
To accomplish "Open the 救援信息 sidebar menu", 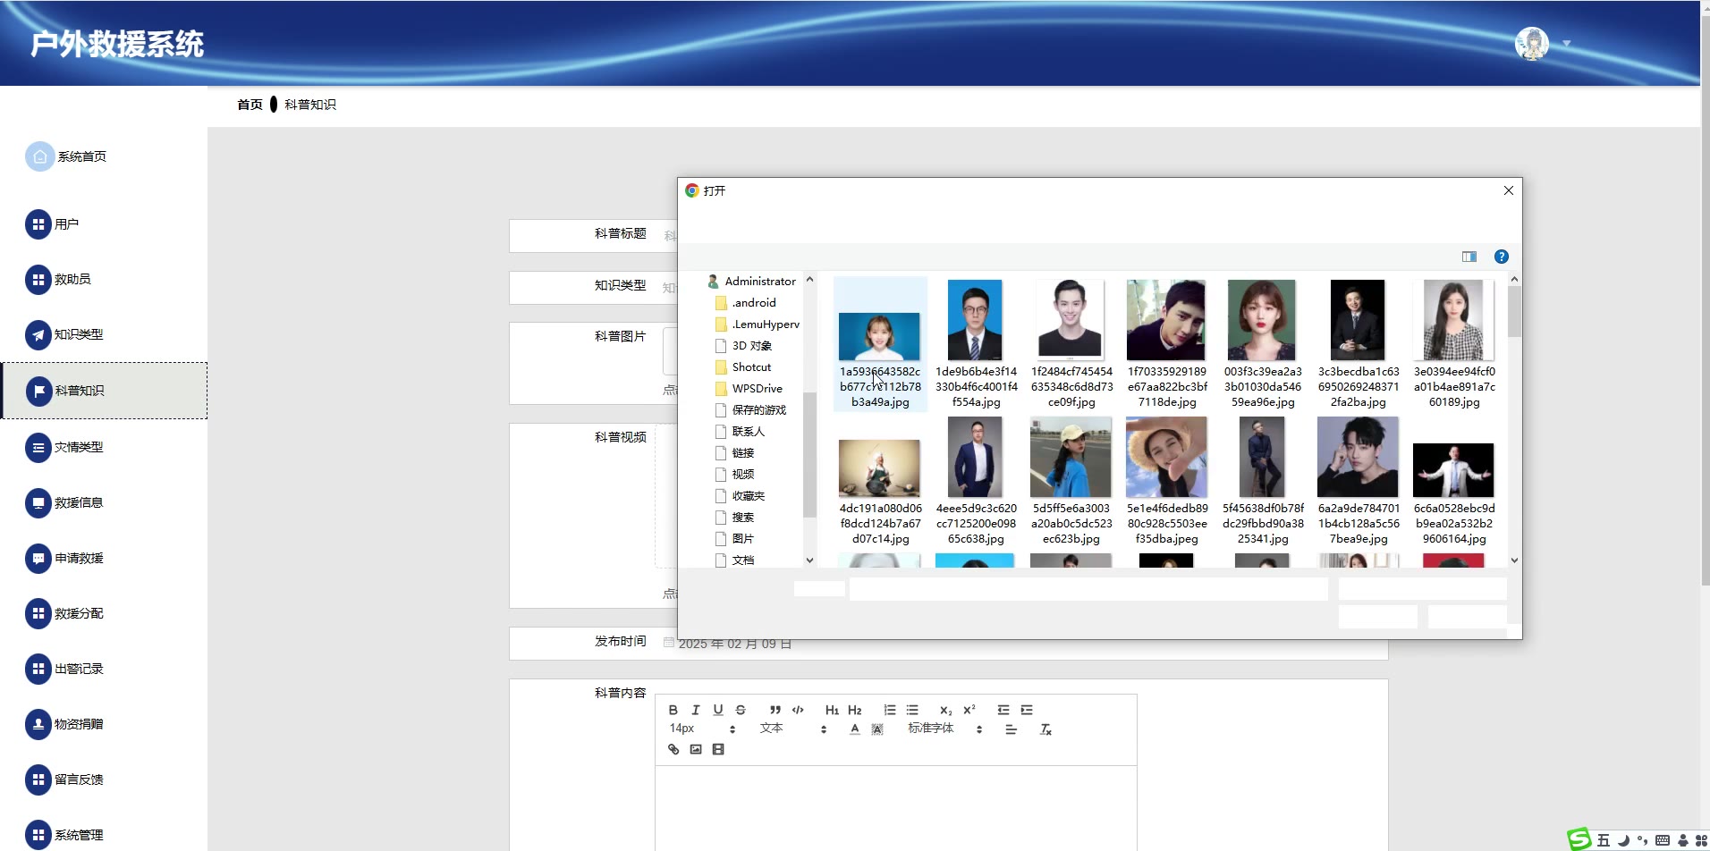I will [x=79, y=502].
